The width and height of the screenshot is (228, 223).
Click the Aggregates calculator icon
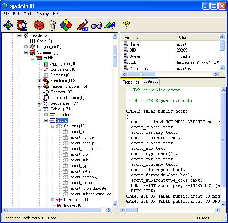coord(46,64)
